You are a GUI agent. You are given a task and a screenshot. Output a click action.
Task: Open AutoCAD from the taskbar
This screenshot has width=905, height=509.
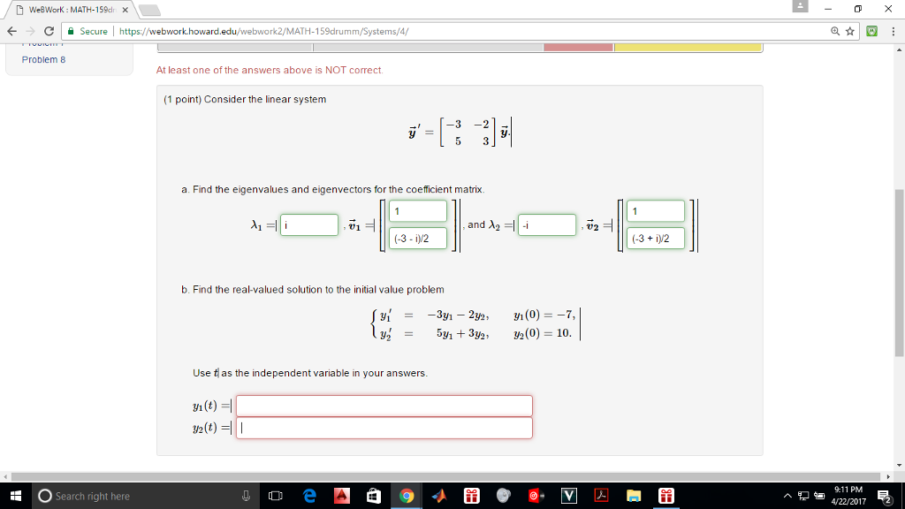[342, 496]
